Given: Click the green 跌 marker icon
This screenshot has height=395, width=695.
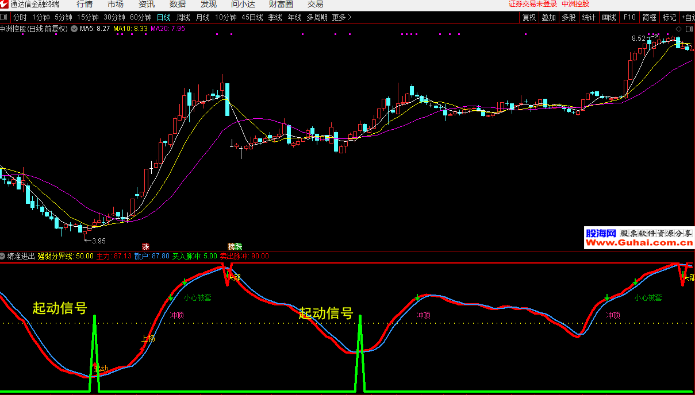Looking at the screenshot, I should (238, 246).
